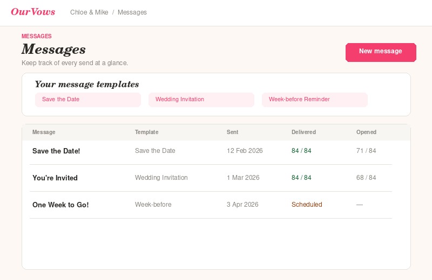Sort by the Delivered column header
Image resolution: width=432 pixels, height=280 pixels.
303,132
